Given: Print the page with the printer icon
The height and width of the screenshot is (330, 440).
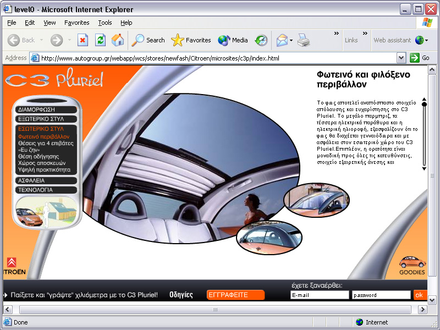Looking at the screenshot, I should (x=304, y=40).
